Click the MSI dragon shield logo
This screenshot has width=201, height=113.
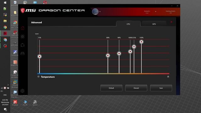click(x=23, y=10)
